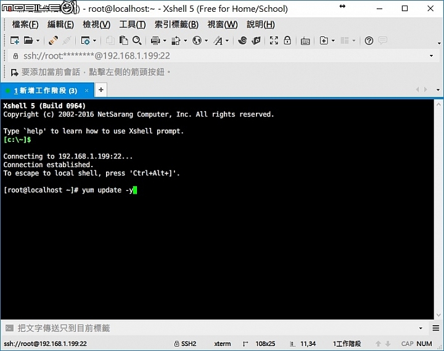Click the xterm status bar entry

point(222,344)
